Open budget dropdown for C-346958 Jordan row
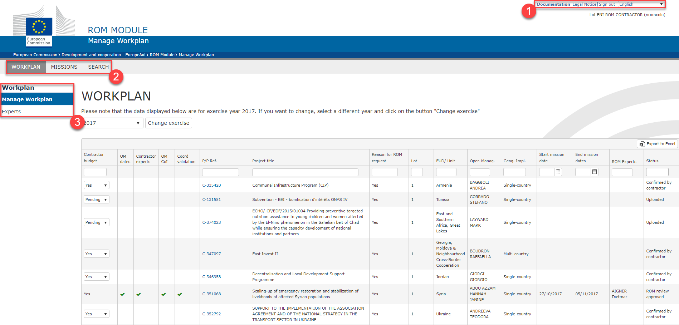This screenshot has height=325, width=679. [97, 277]
